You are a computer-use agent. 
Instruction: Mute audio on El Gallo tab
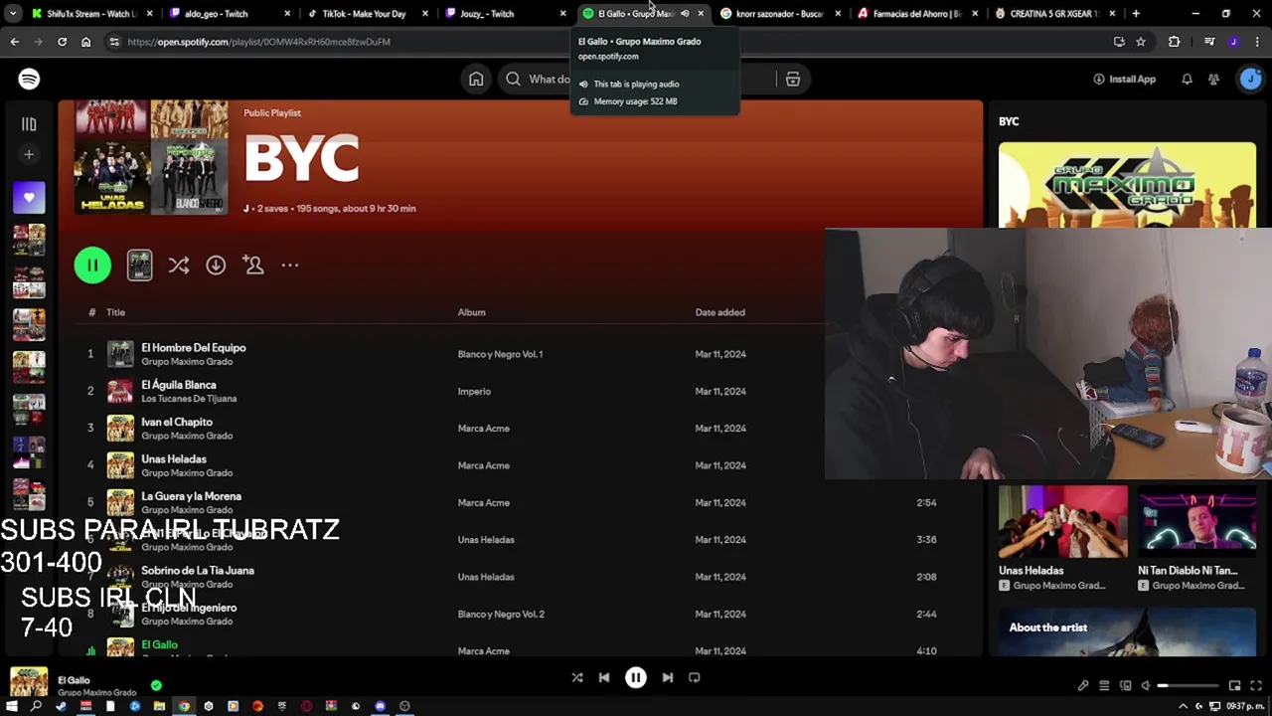pos(685,14)
